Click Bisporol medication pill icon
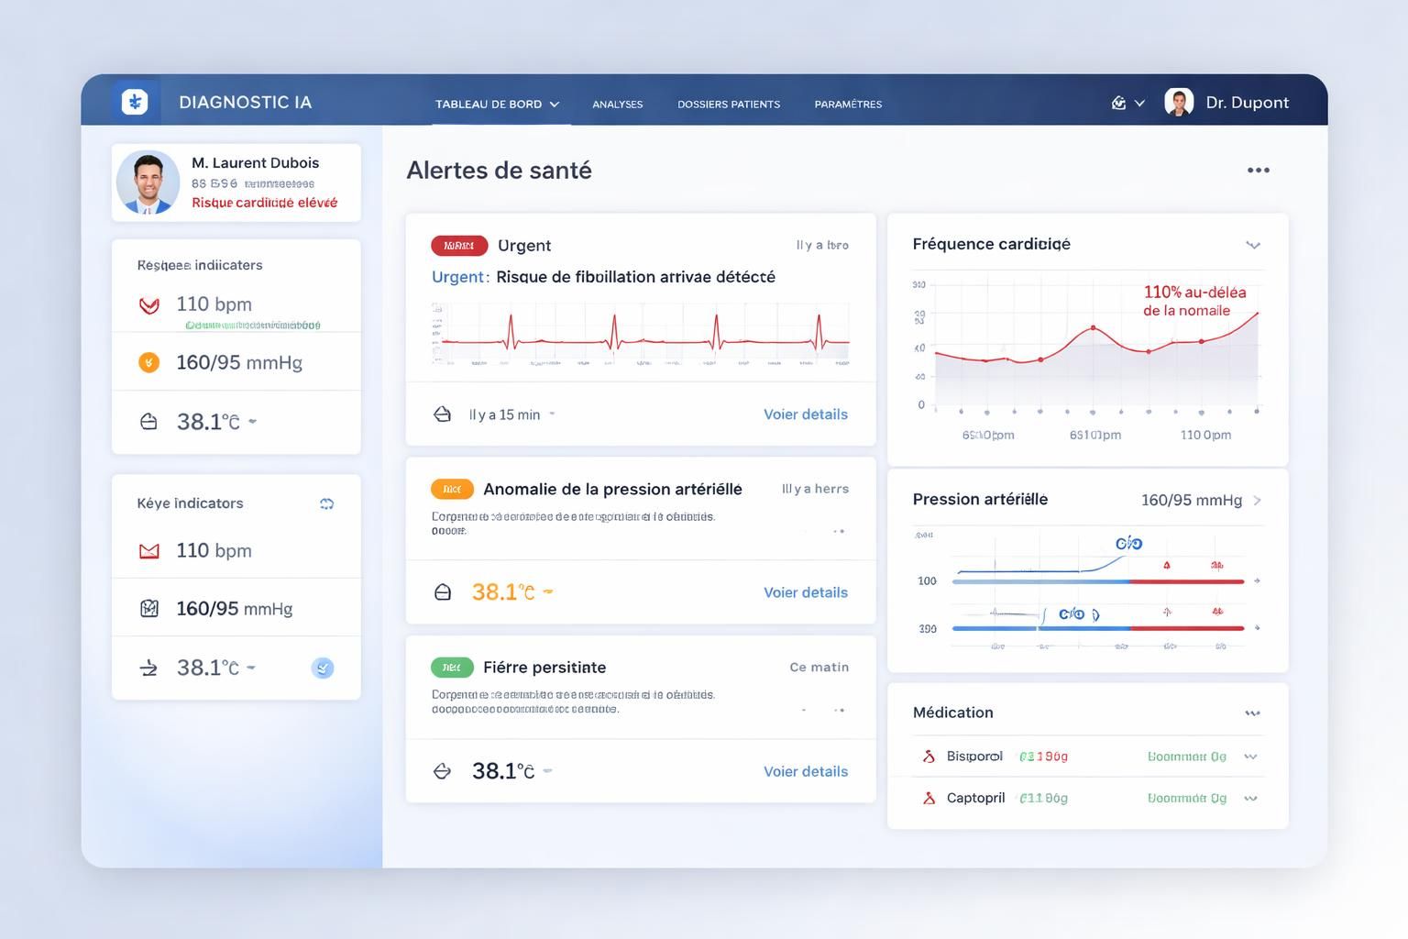 coord(929,757)
